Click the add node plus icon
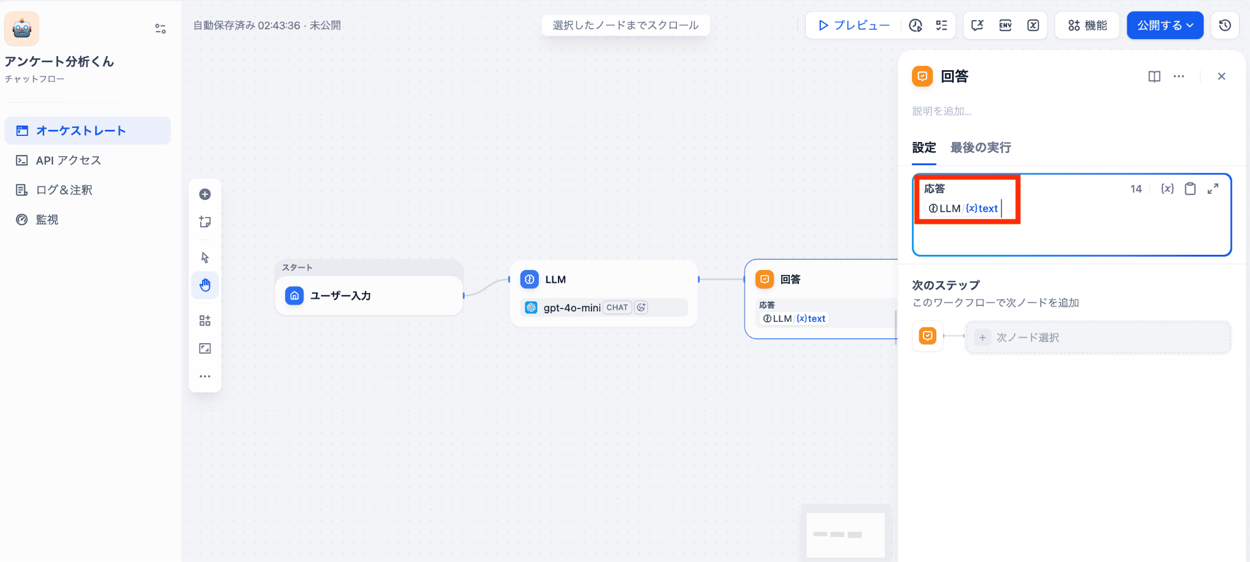1250x562 pixels. [x=205, y=194]
